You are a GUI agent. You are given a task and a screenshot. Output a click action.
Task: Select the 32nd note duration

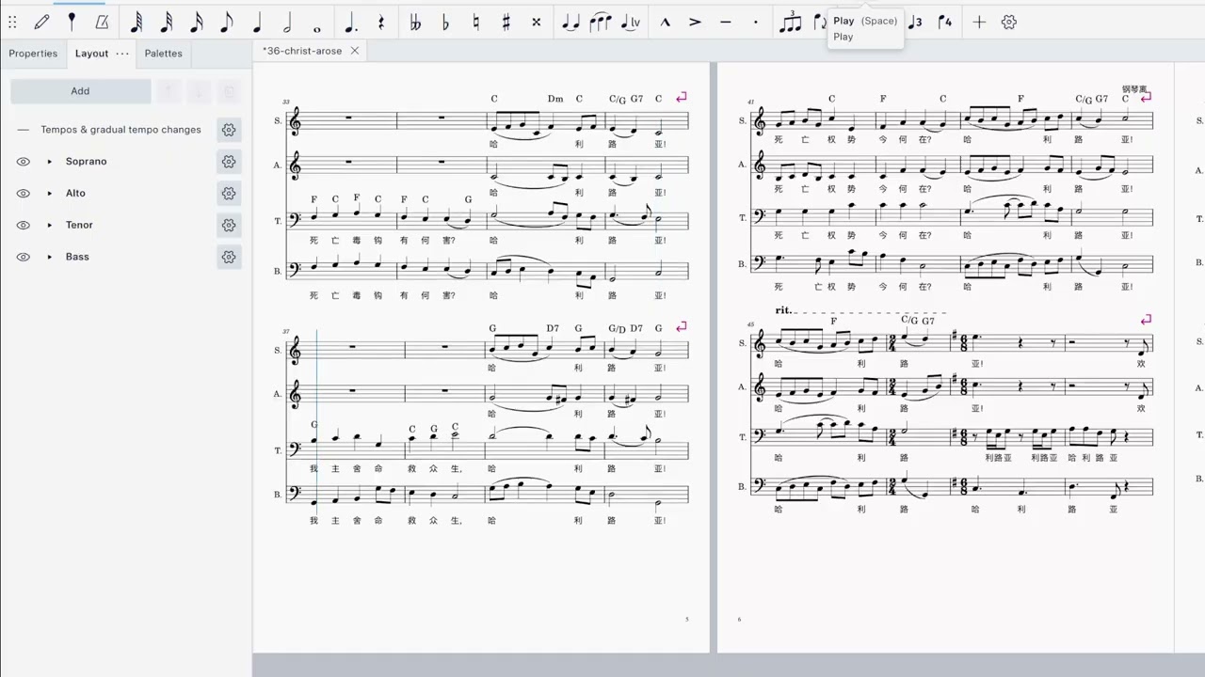(167, 22)
